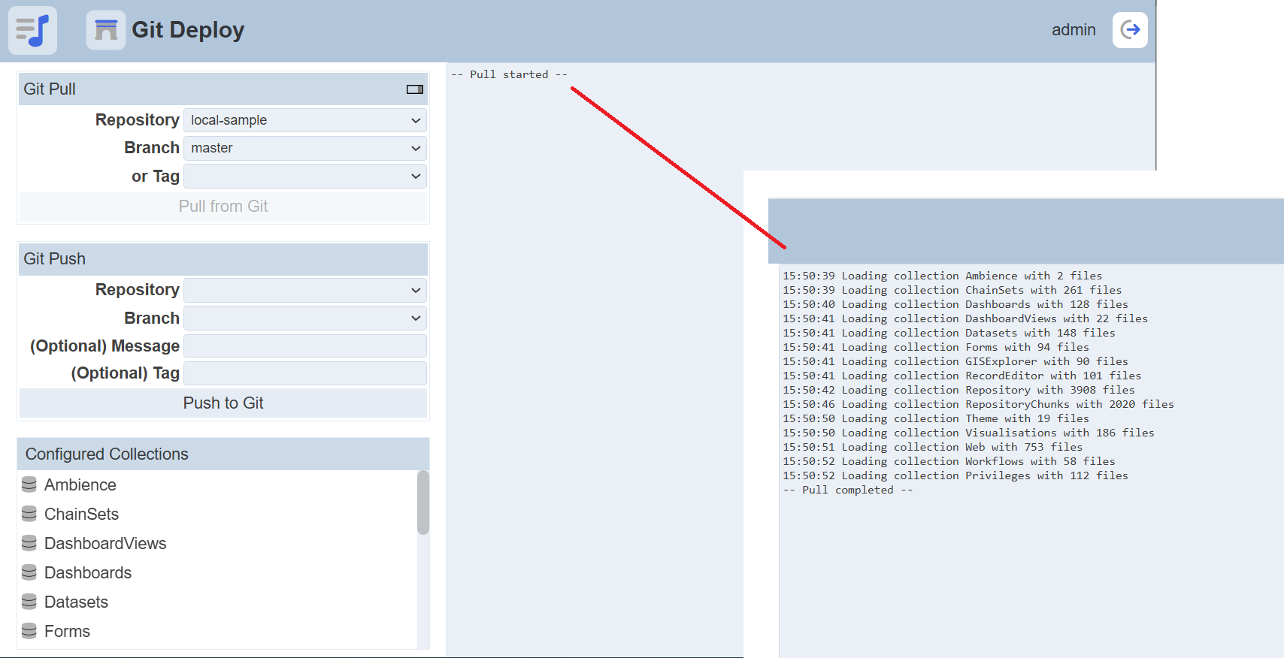Click the ChainSets collection database icon
Screen dimensions: 1284x658
(x=29, y=514)
